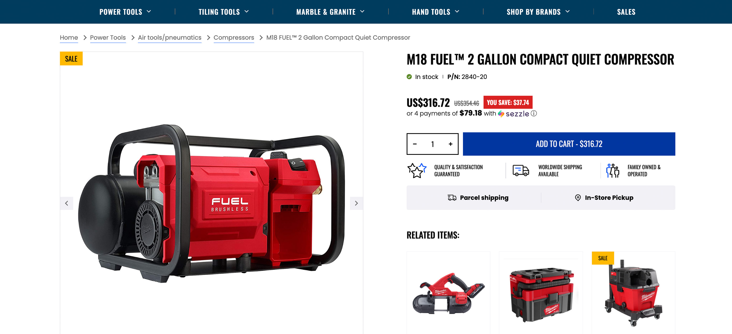
Task: Open the Hand Tools menu
Action: tap(436, 12)
